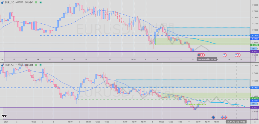Select the 1.17024 price label on upper chart axis
The image size is (259, 124).
[254, 36]
